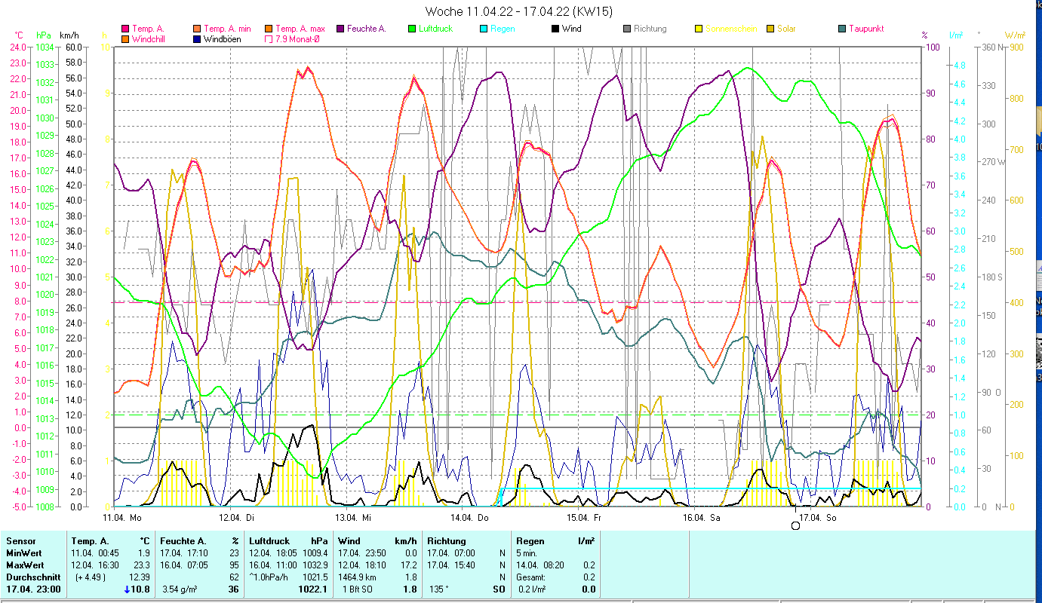Click the blue Windböen legend swatch

point(198,38)
